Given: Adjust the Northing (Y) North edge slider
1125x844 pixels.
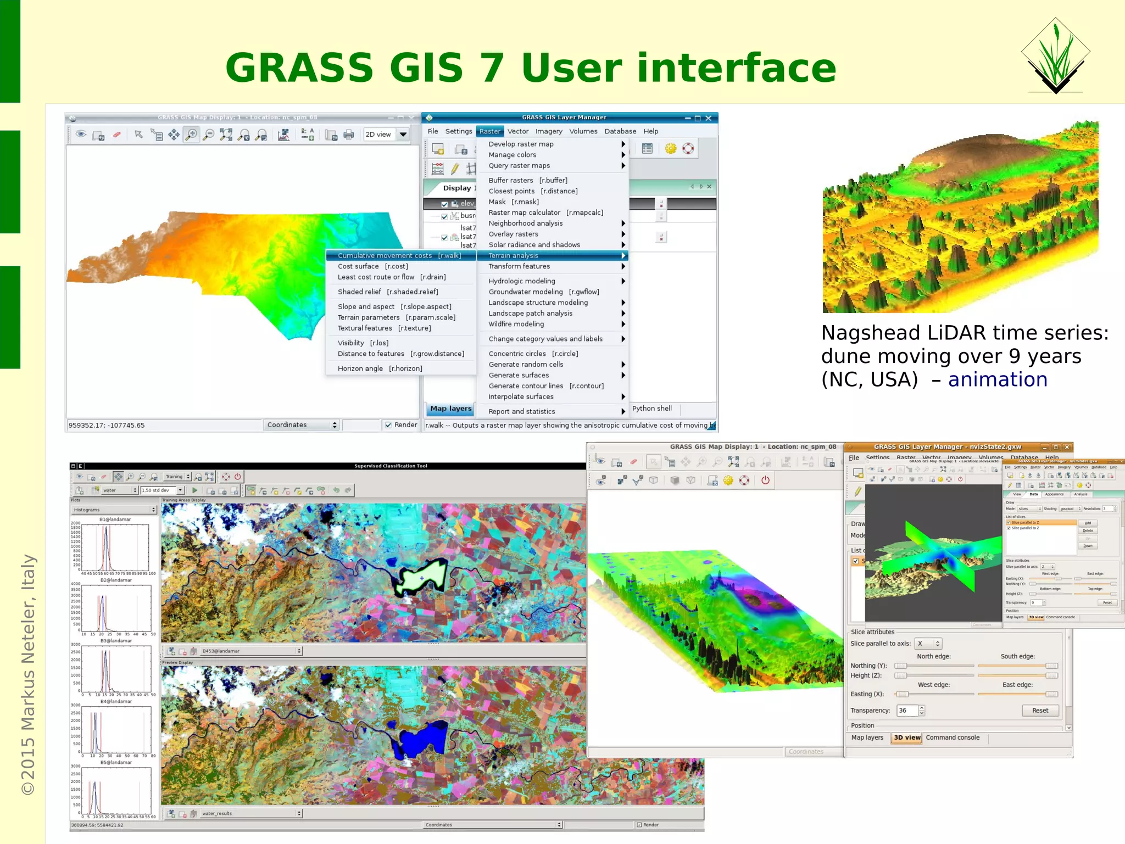Looking at the screenshot, I should click(934, 666).
